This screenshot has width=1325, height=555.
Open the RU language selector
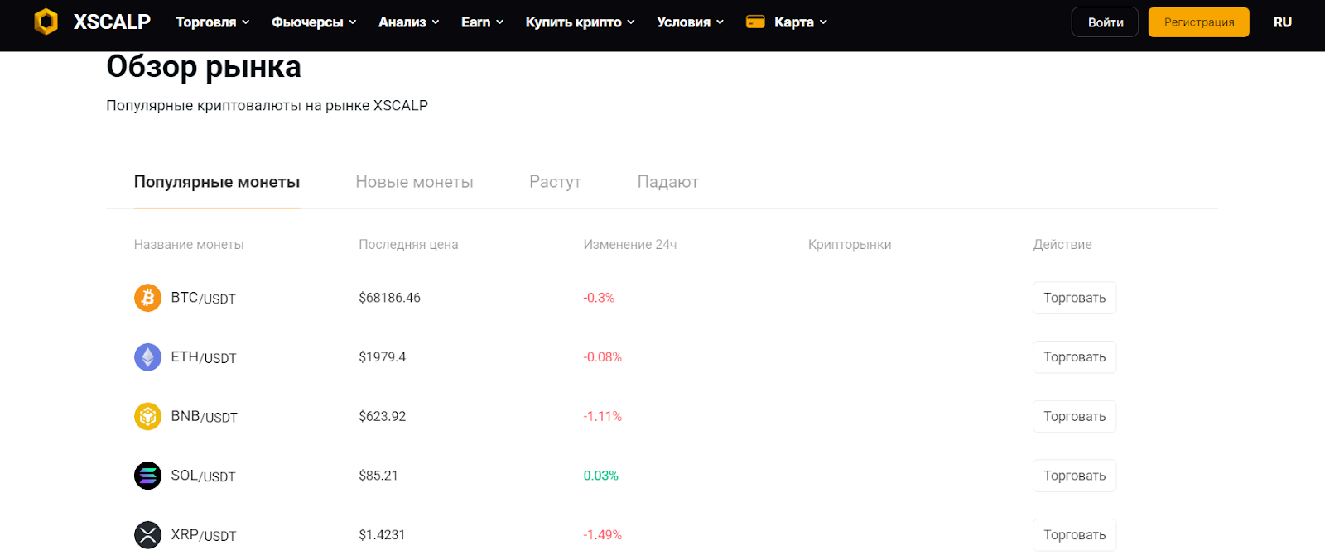tap(1282, 22)
